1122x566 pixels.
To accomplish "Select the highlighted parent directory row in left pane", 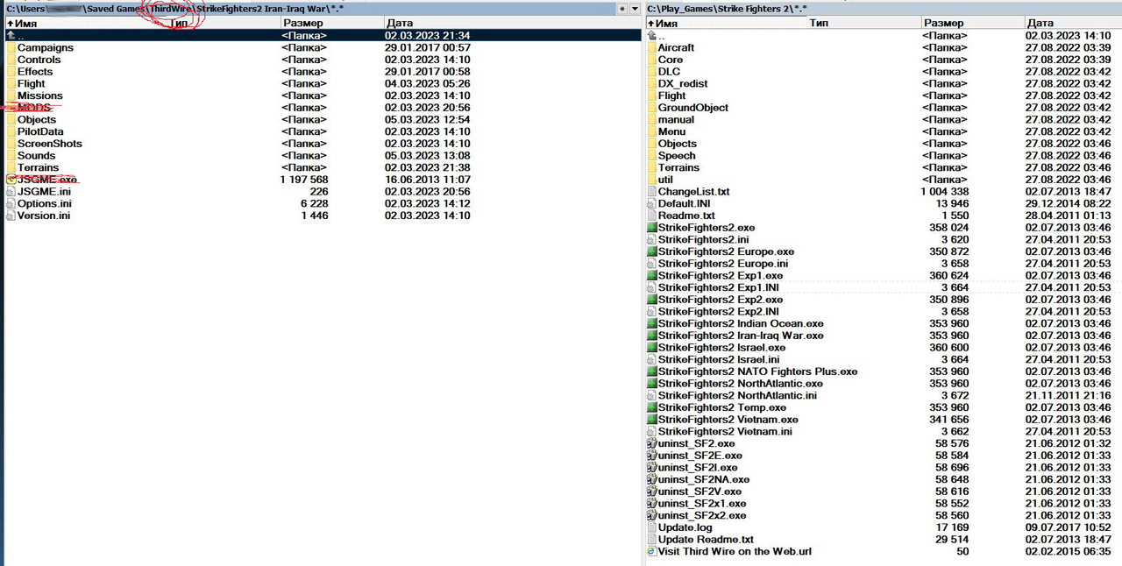I will (x=323, y=36).
